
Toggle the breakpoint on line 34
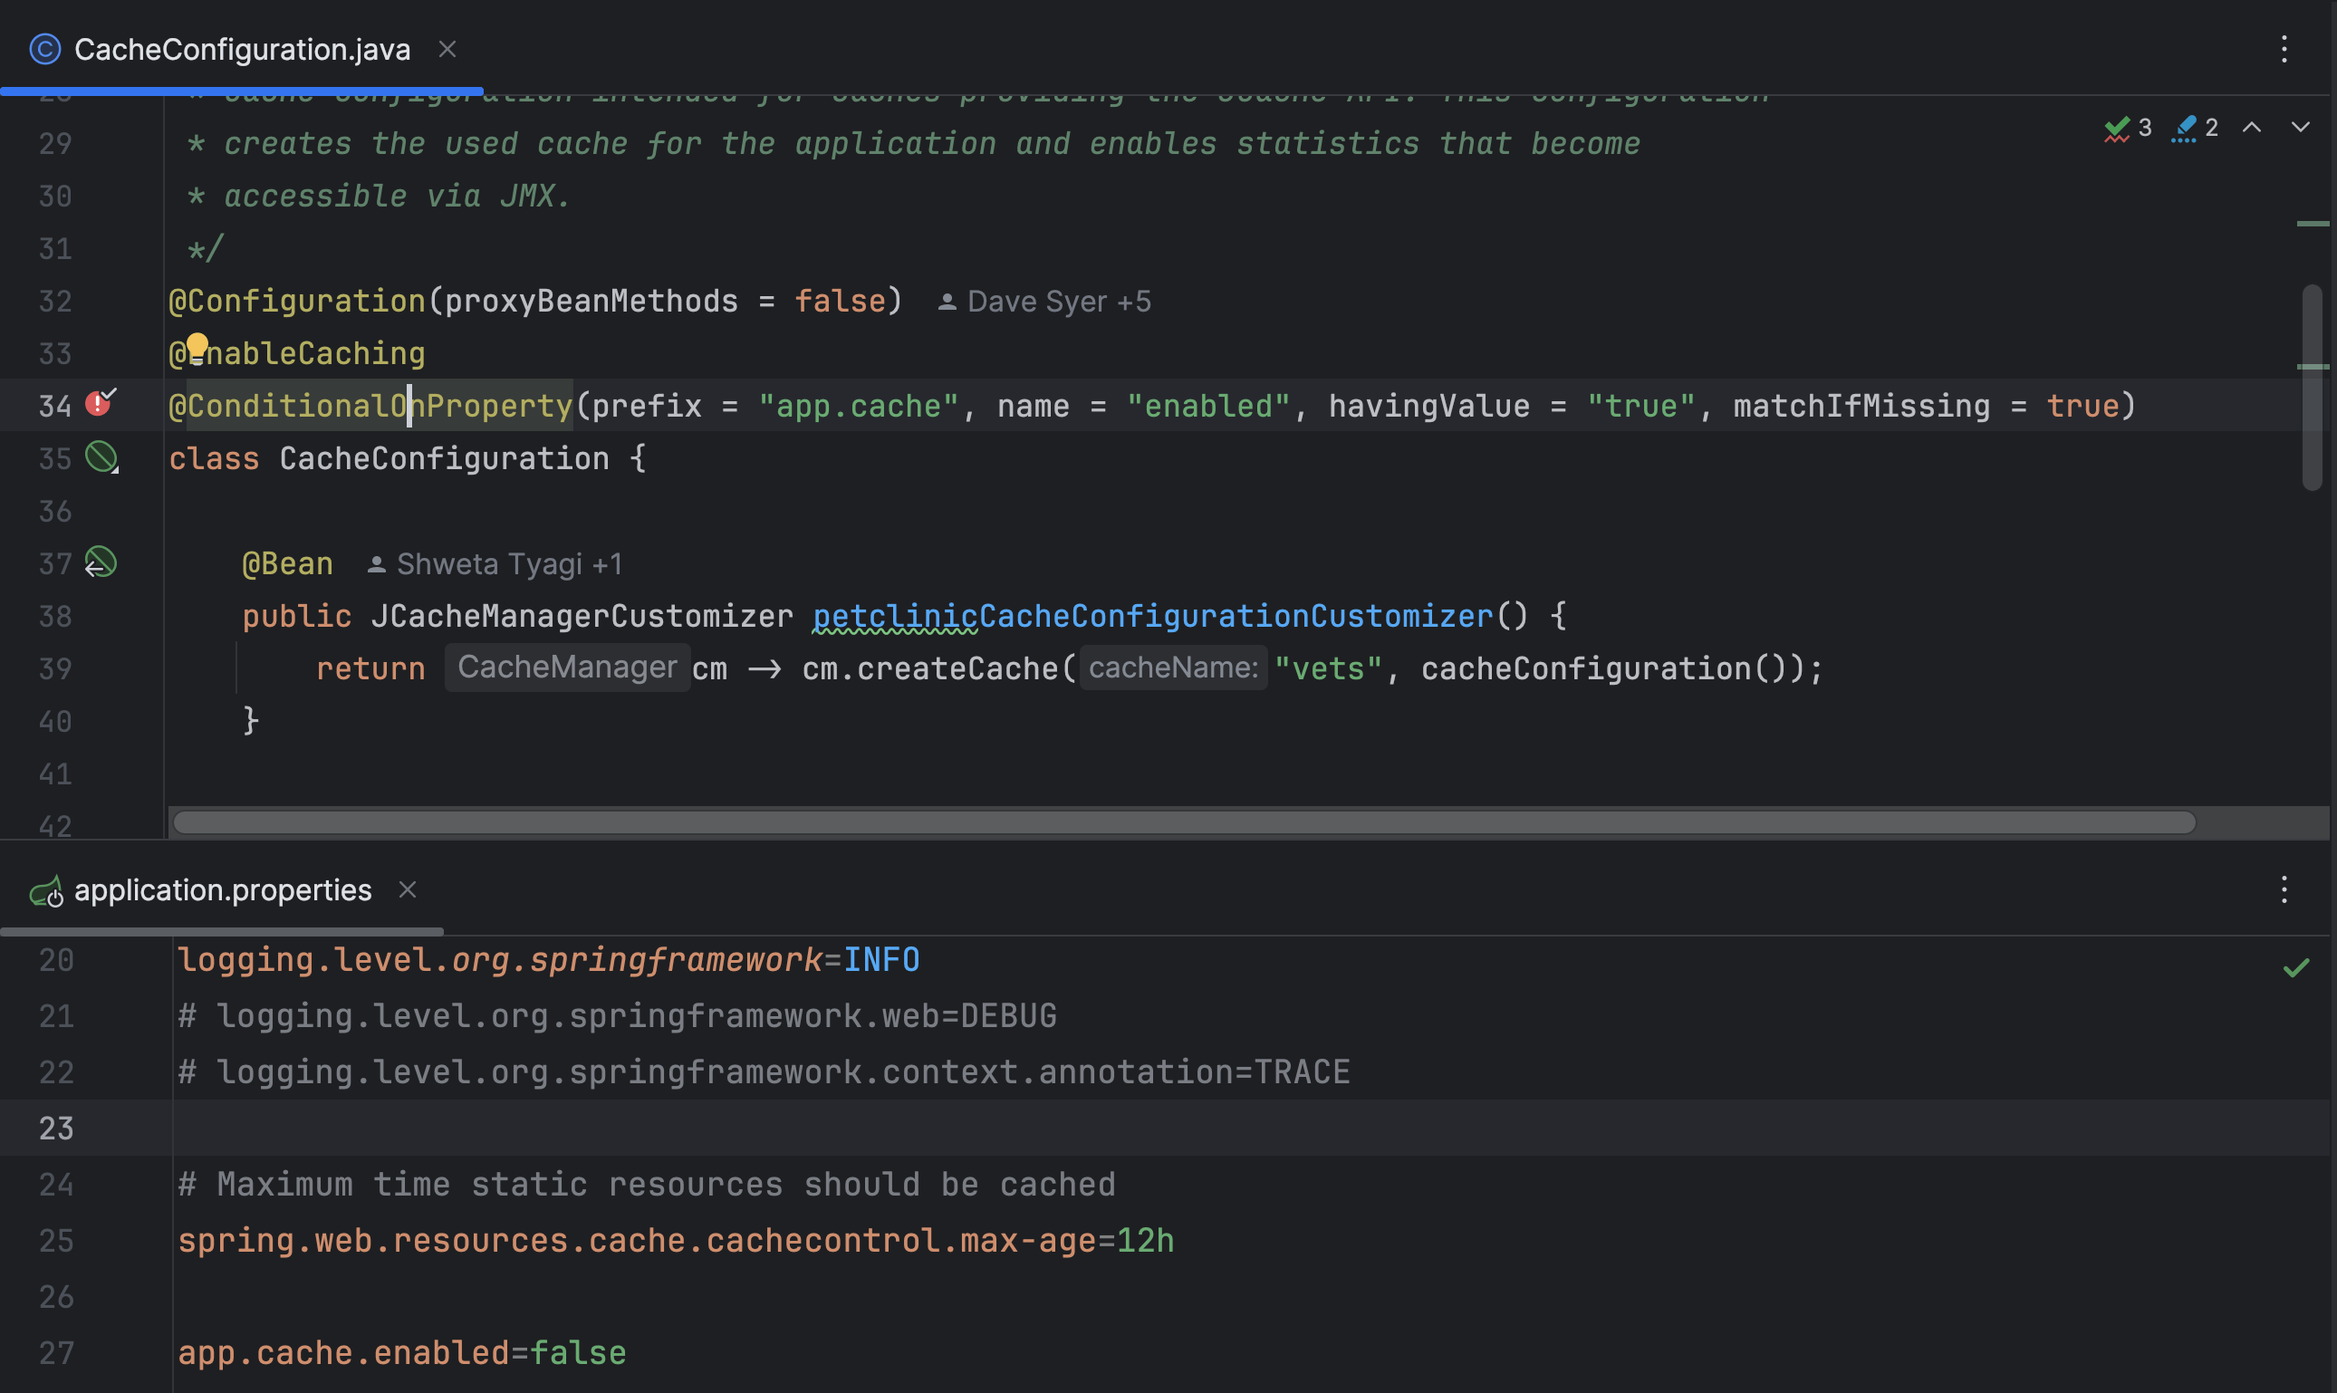click(99, 405)
